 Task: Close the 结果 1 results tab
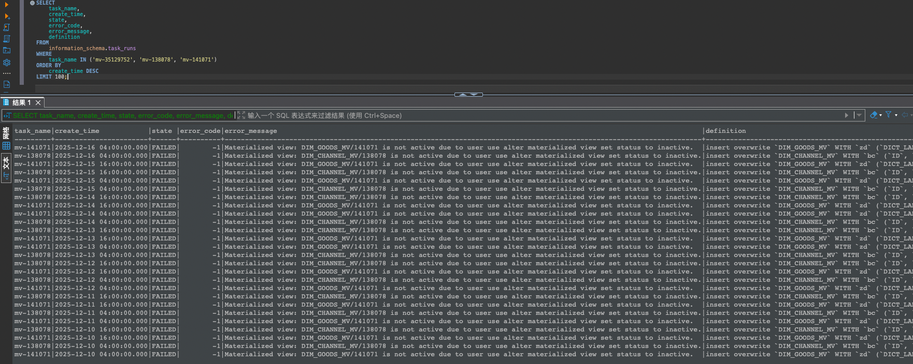point(38,102)
